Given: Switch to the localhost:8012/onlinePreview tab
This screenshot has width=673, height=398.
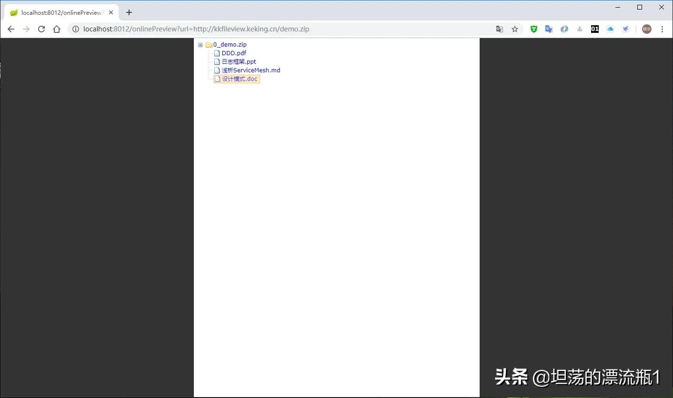Looking at the screenshot, I should pyautogui.click(x=60, y=12).
